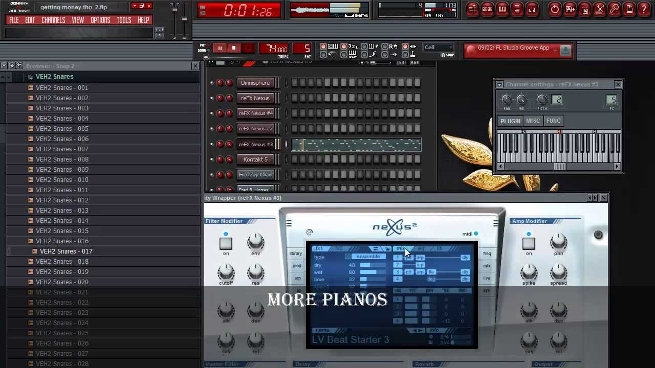Viewport: 655px width, 368px height.
Task: Collapse the VEH2 Snares folder
Action: point(31,77)
